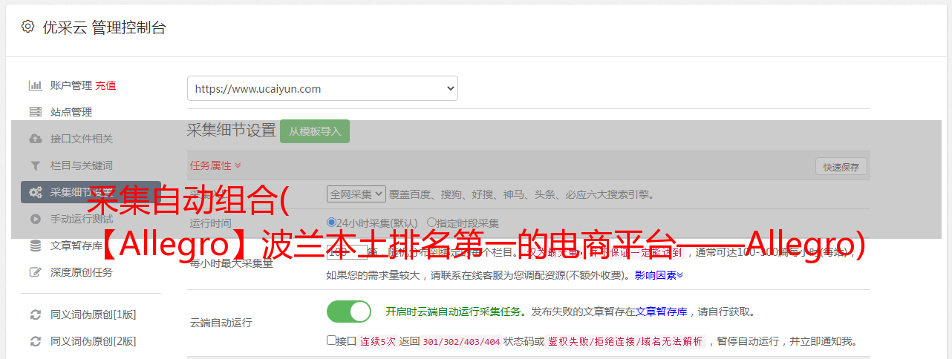
Task: Open 站点管理 in the sidebar
Action: [x=71, y=112]
